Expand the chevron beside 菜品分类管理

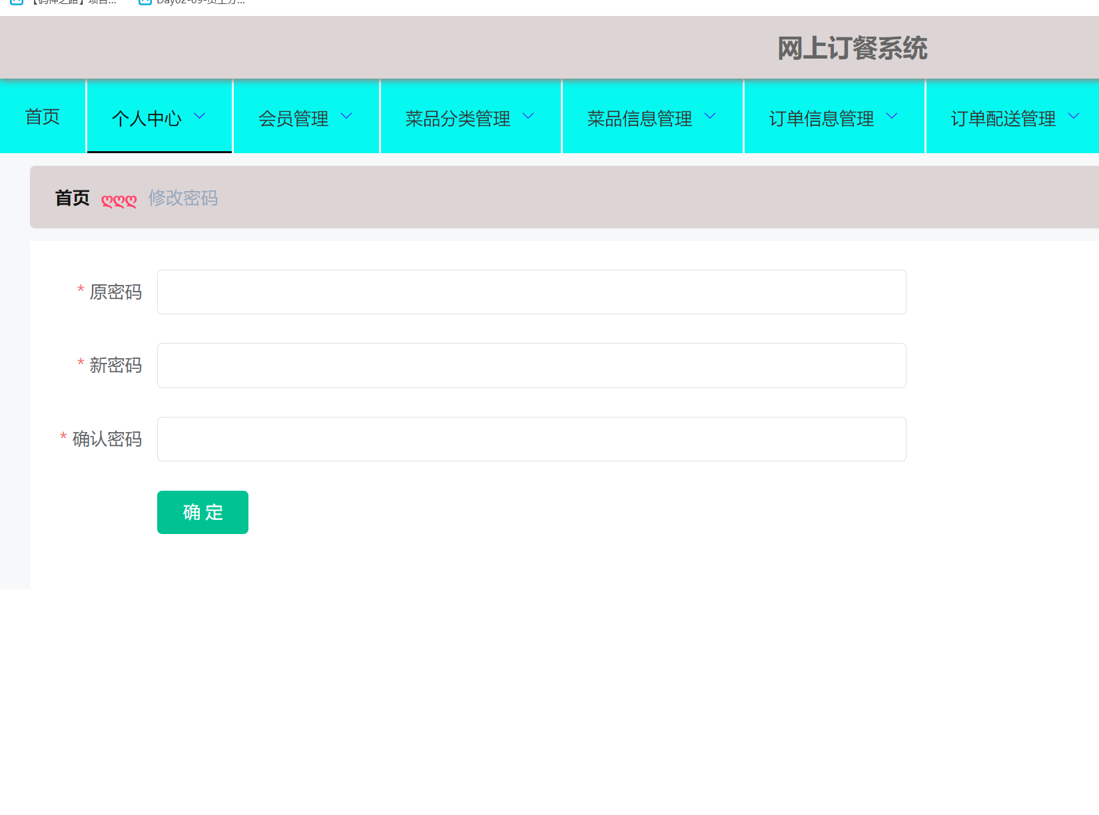click(x=528, y=116)
